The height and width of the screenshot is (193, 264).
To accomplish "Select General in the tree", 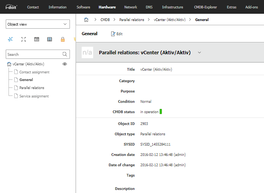I will click(x=26, y=79).
